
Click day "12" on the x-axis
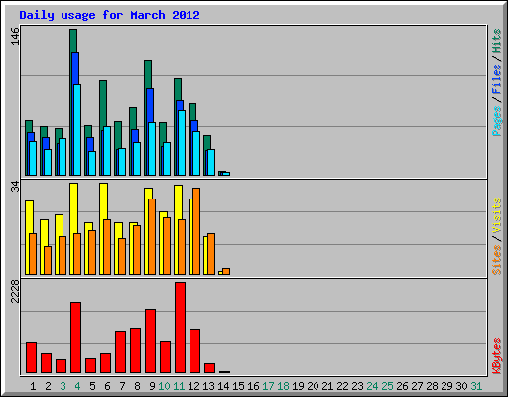tap(193, 386)
